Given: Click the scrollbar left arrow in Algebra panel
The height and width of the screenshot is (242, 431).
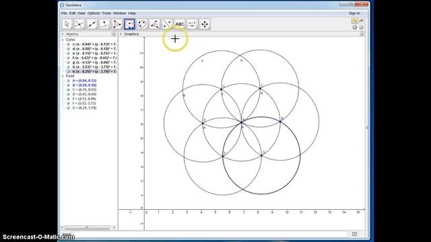Looking at the screenshot, I should point(62,227).
